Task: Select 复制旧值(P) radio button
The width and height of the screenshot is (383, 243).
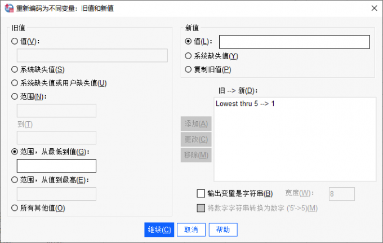Action: [188, 69]
